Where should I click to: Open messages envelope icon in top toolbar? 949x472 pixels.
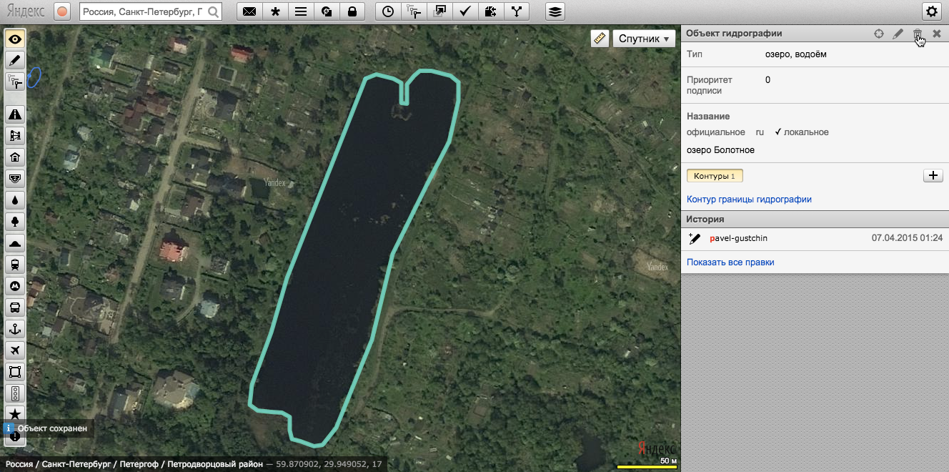[249, 11]
